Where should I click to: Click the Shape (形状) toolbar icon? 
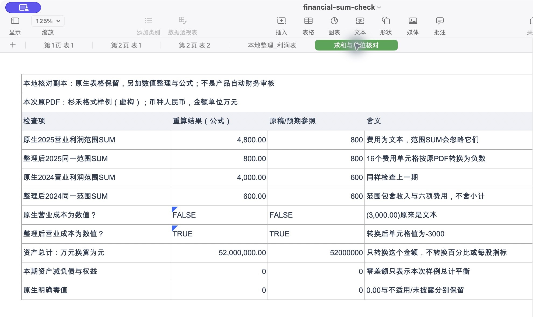[386, 21]
